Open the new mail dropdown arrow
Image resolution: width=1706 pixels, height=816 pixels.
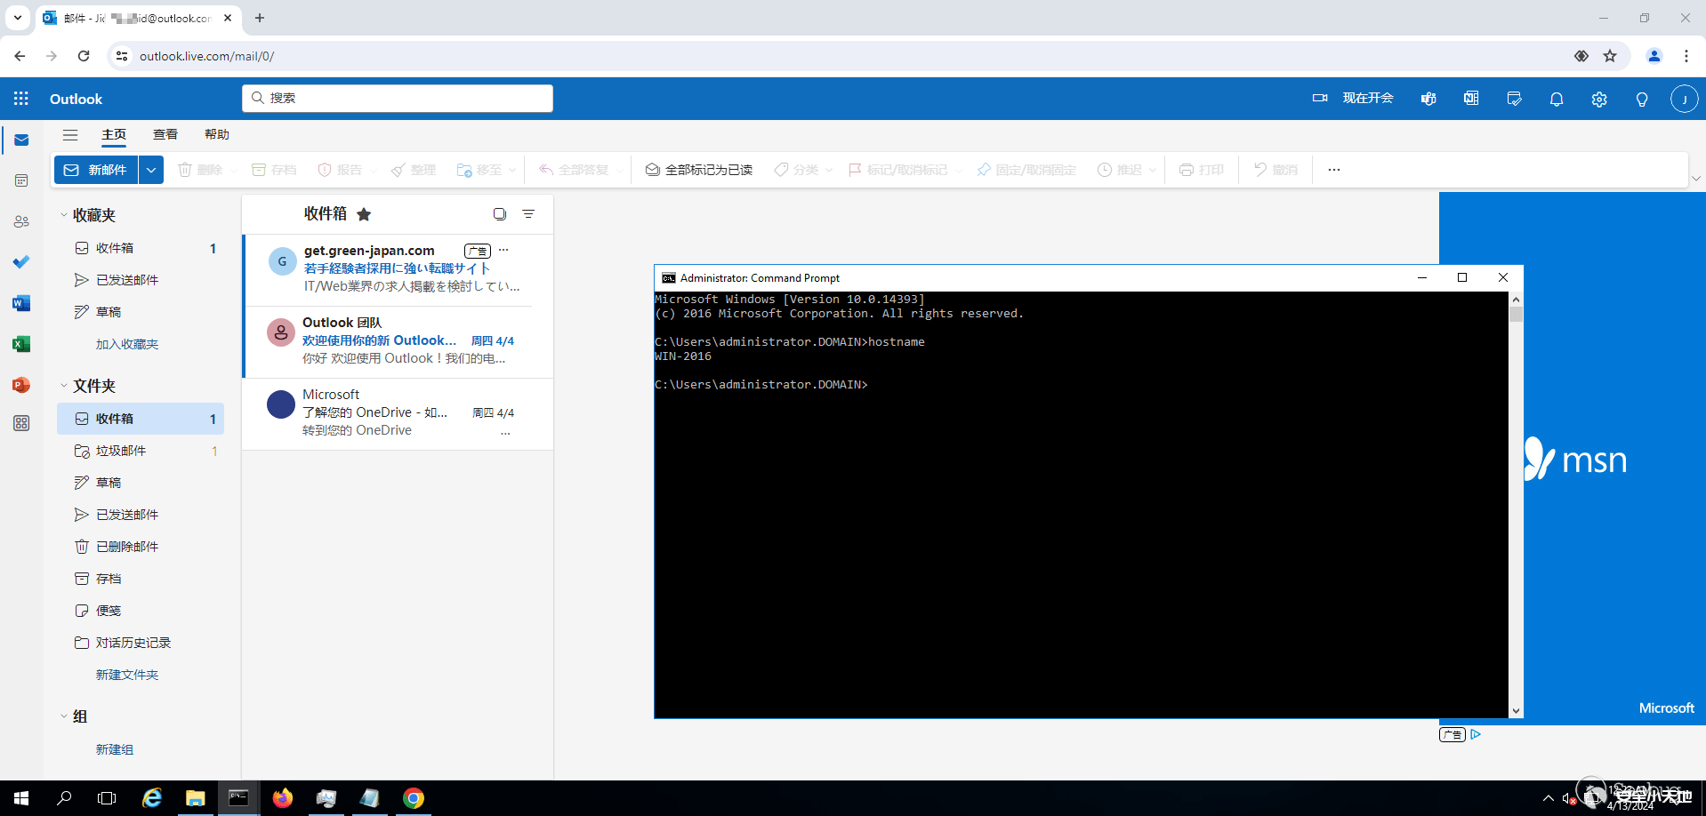pos(151,170)
